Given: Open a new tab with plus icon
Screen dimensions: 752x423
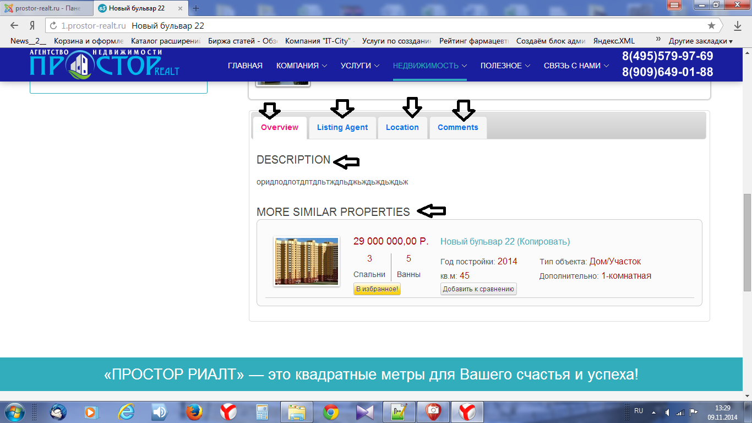Looking at the screenshot, I should click(x=196, y=8).
